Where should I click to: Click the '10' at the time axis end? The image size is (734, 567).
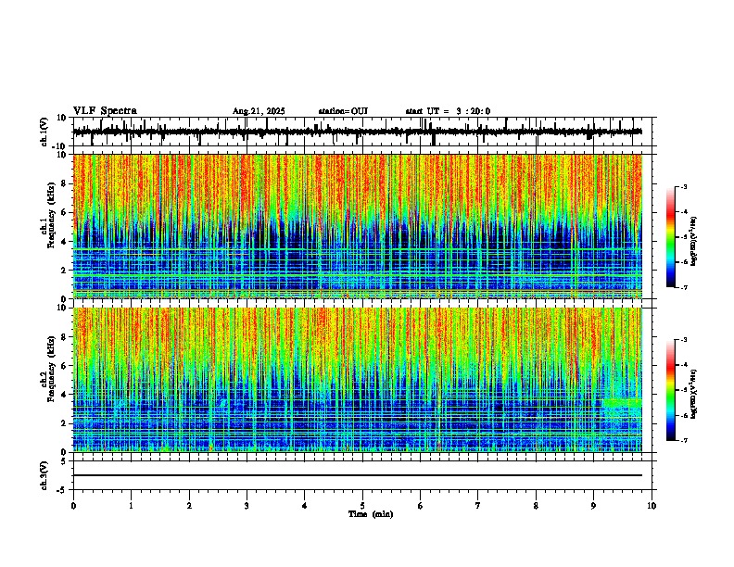click(652, 506)
